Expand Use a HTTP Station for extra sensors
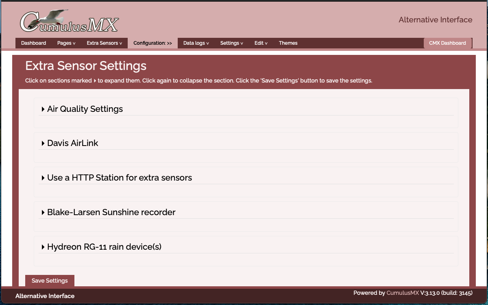 [43, 178]
